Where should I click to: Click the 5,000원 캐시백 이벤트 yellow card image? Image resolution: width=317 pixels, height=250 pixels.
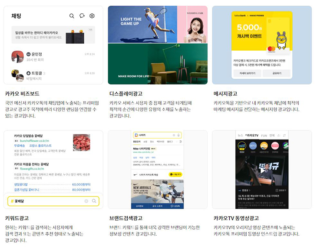pos(262,31)
